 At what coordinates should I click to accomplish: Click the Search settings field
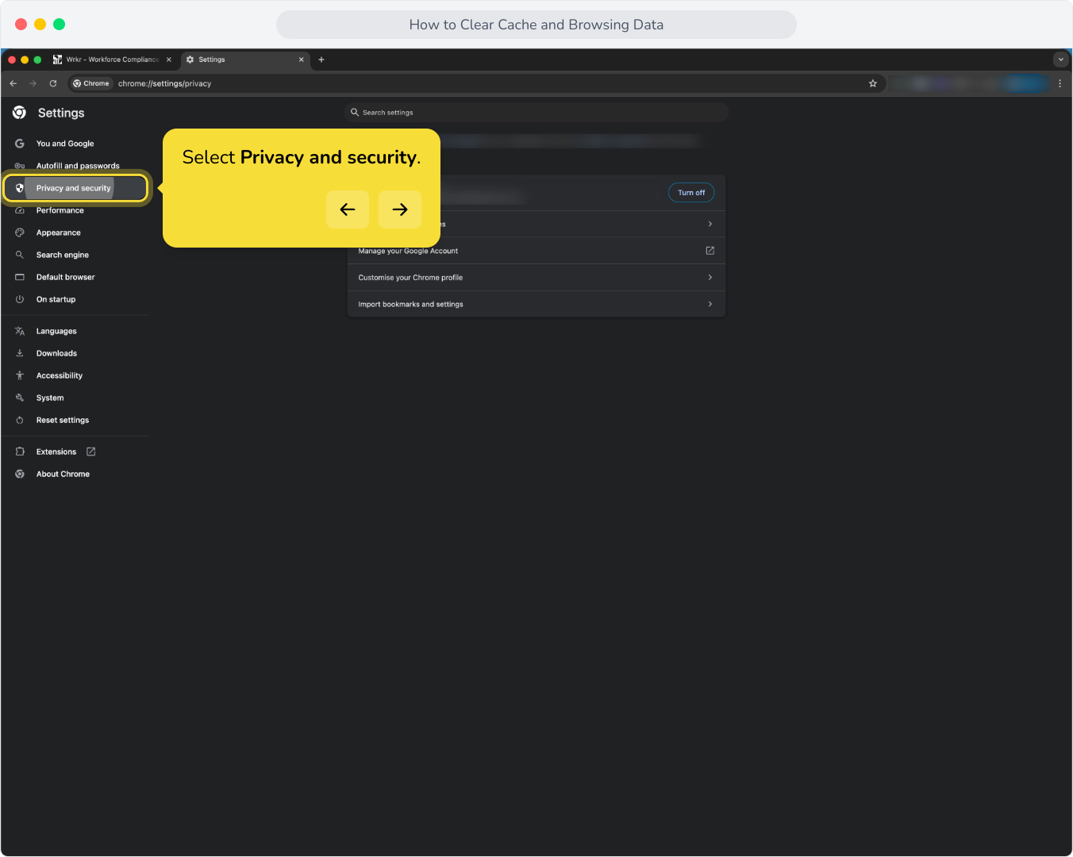[x=536, y=113]
